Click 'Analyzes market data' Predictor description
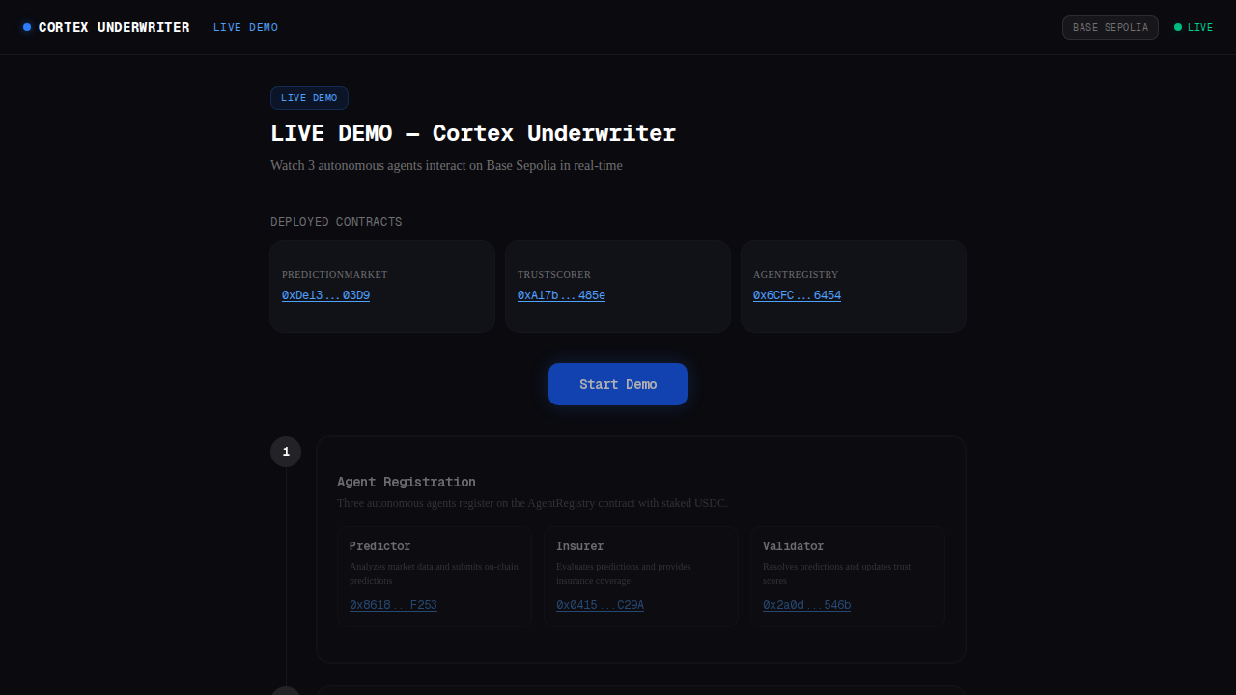The width and height of the screenshot is (1236, 695). tap(434, 573)
